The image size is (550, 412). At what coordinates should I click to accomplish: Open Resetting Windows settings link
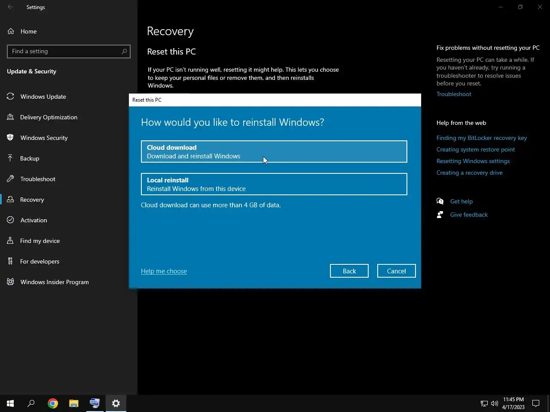tap(473, 161)
